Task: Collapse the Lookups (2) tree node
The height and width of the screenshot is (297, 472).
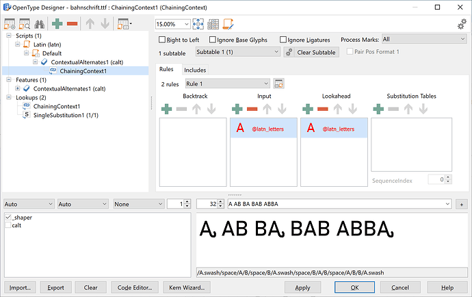Action: (x=9, y=97)
